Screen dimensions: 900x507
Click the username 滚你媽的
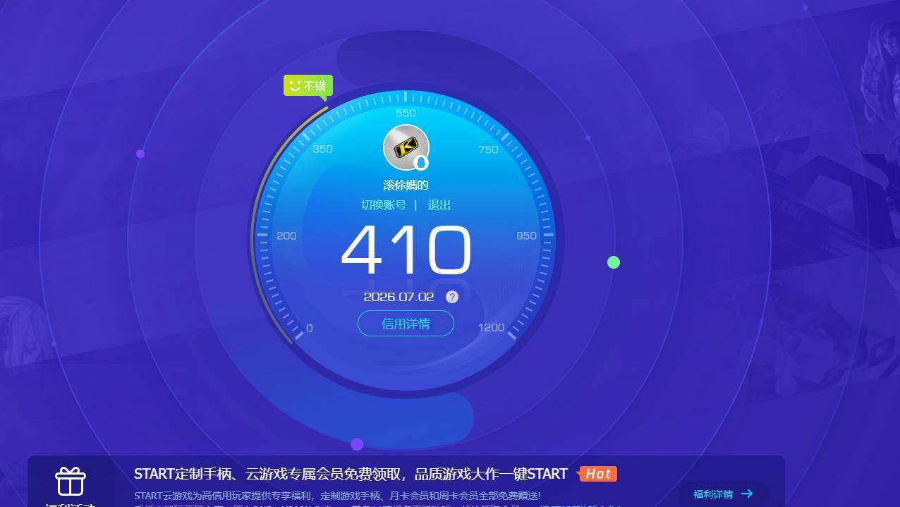(x=406, y=185)
